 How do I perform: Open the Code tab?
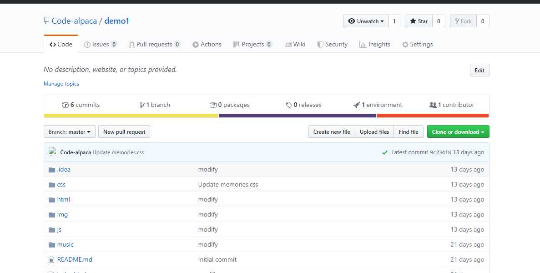[x=61, y=44]
